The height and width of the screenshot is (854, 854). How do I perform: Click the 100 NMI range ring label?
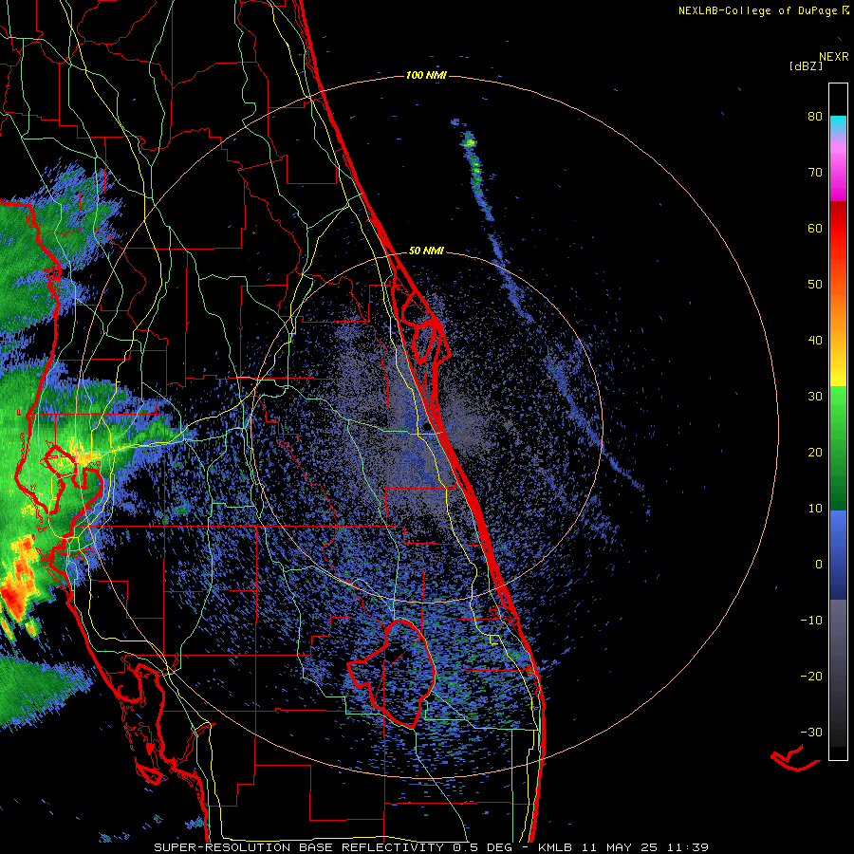pyautogui.click(x=426, y=75)
